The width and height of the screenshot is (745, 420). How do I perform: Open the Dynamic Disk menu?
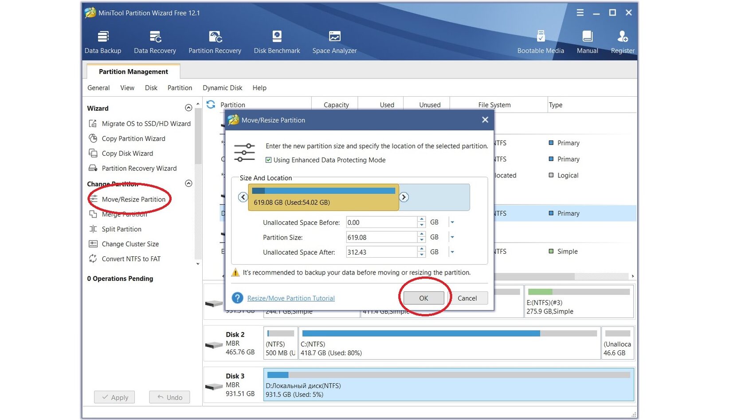pos(223,88)
